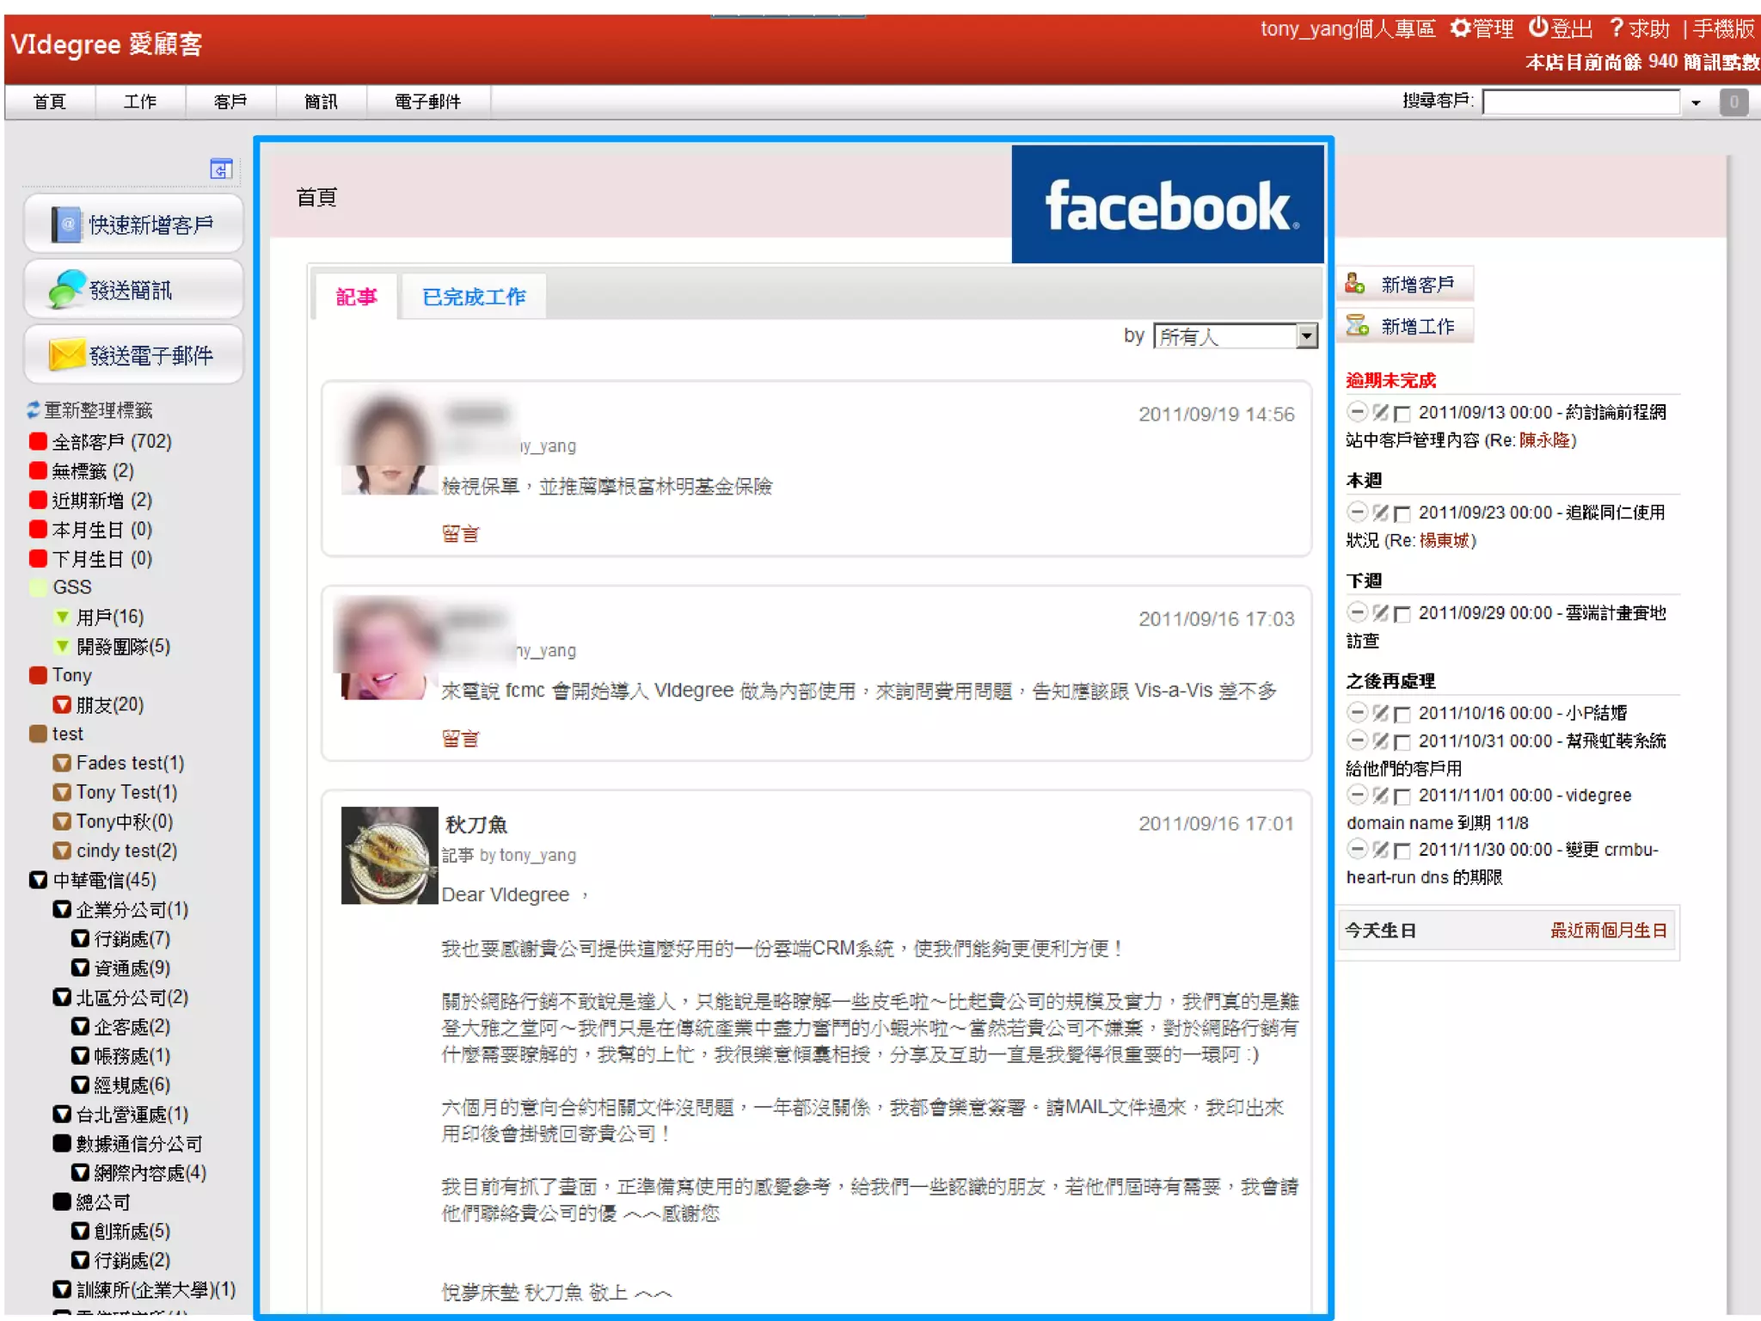1761x1321 pixels.
Task: Tick the 2011/09/29 下週 task checkbox
Action: 1402,614
